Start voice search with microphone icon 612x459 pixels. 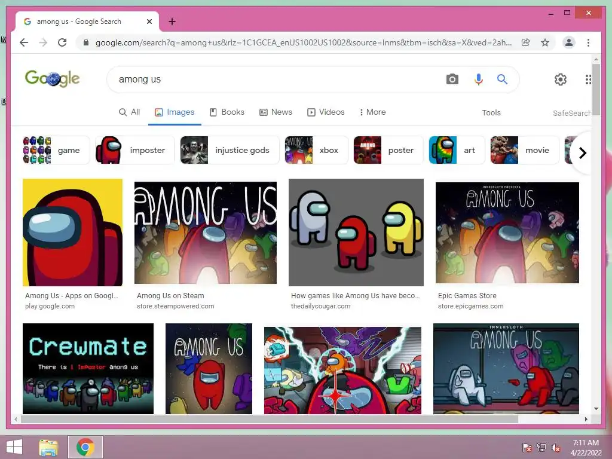pos(479,79)
